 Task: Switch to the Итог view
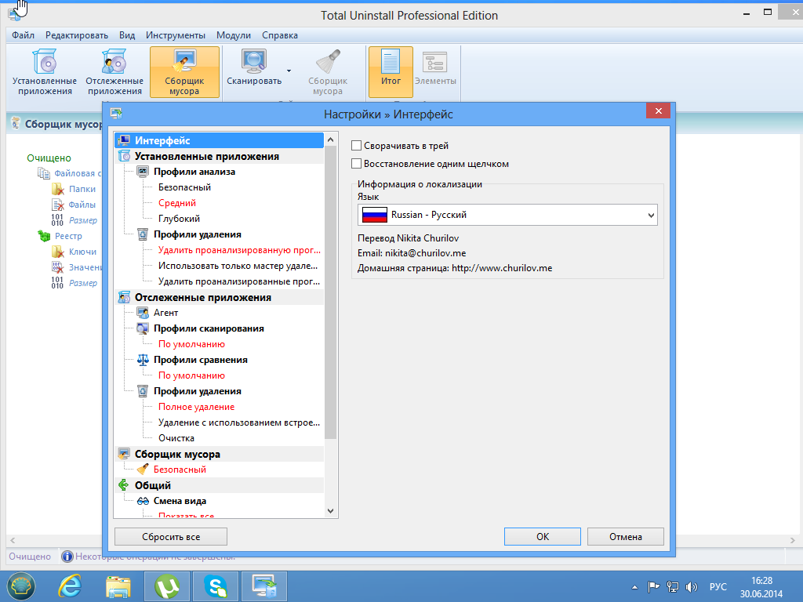point(391,71)
